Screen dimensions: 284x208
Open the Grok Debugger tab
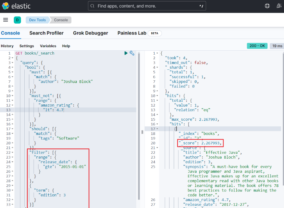pos(90,33)
